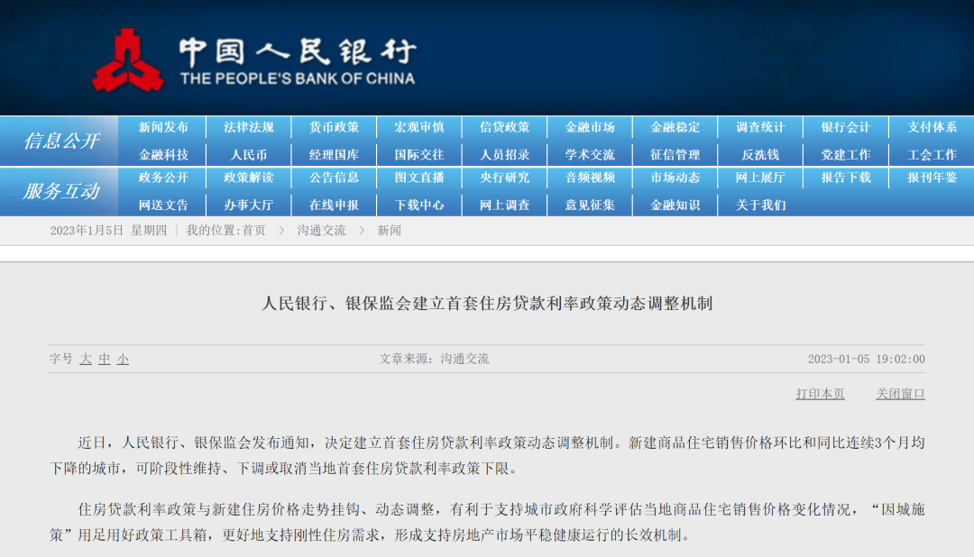Viewport: 974px width, 557px height.
Task: Open 在线申报 menu item
Action: [x=334, y=205]
